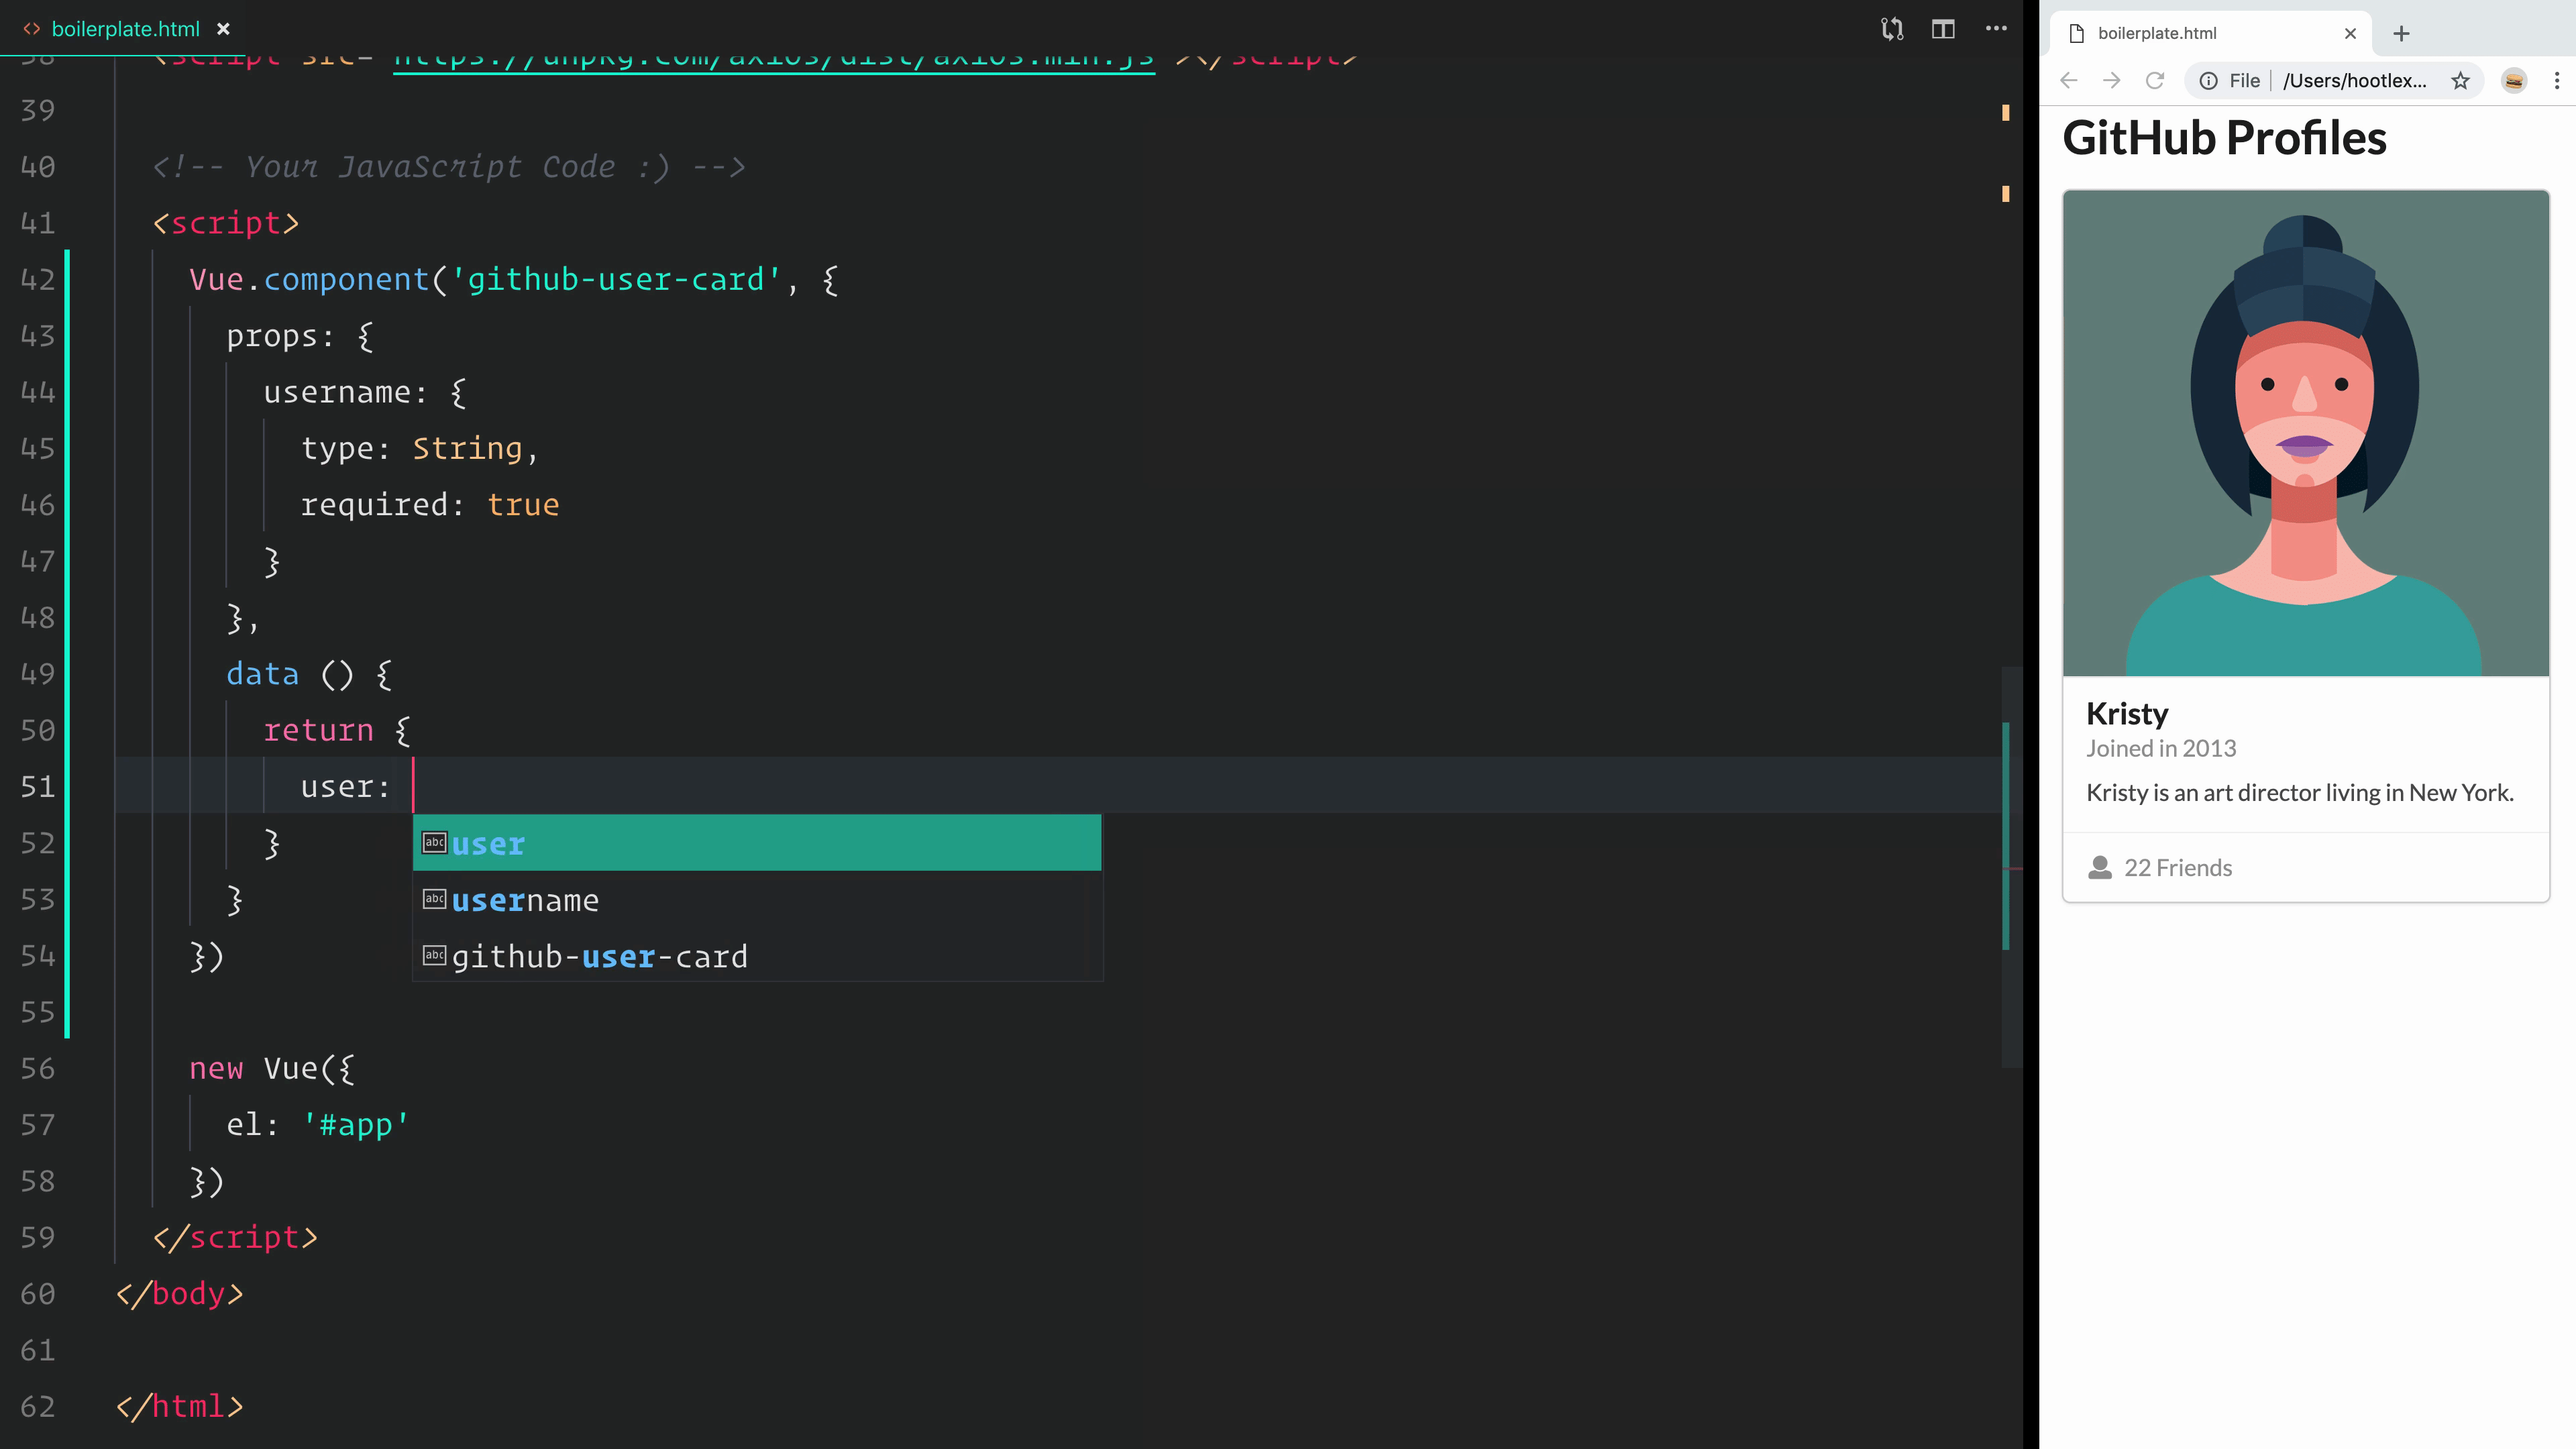Click the editor's vertical scrollbar slider
Viewport: 2576px width, 1449px height.
click(x=2012, y=866)
